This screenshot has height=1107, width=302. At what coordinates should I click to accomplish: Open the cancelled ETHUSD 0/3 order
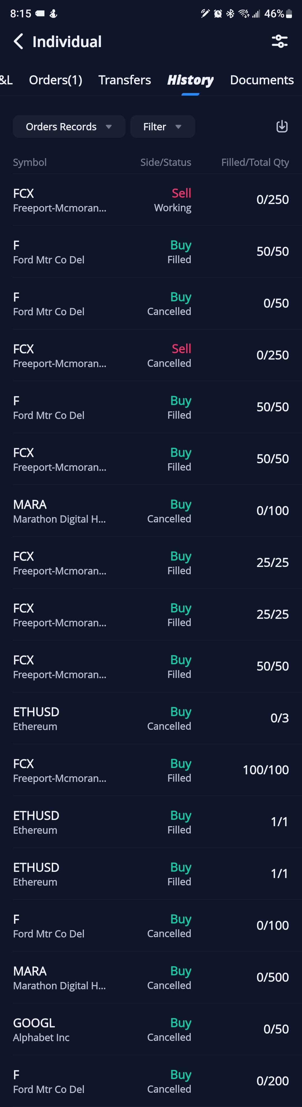pos(151,718)
